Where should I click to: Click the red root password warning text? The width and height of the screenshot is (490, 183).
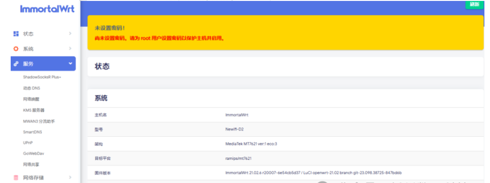point(160,38)
